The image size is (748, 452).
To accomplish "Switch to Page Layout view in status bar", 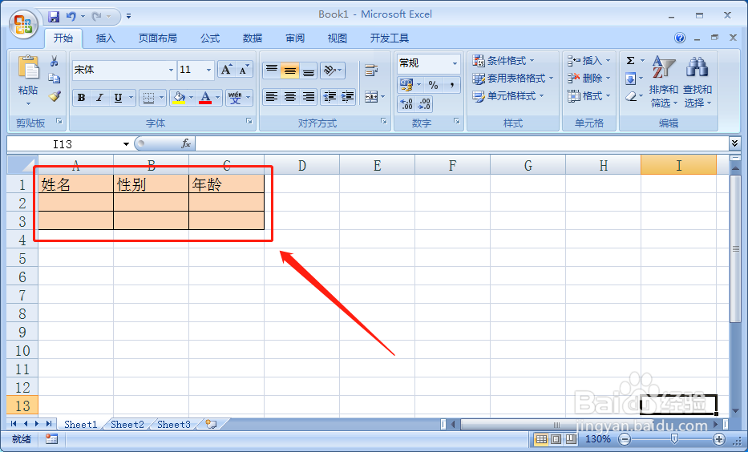I will pyautogui.click(x=556, y=439).
